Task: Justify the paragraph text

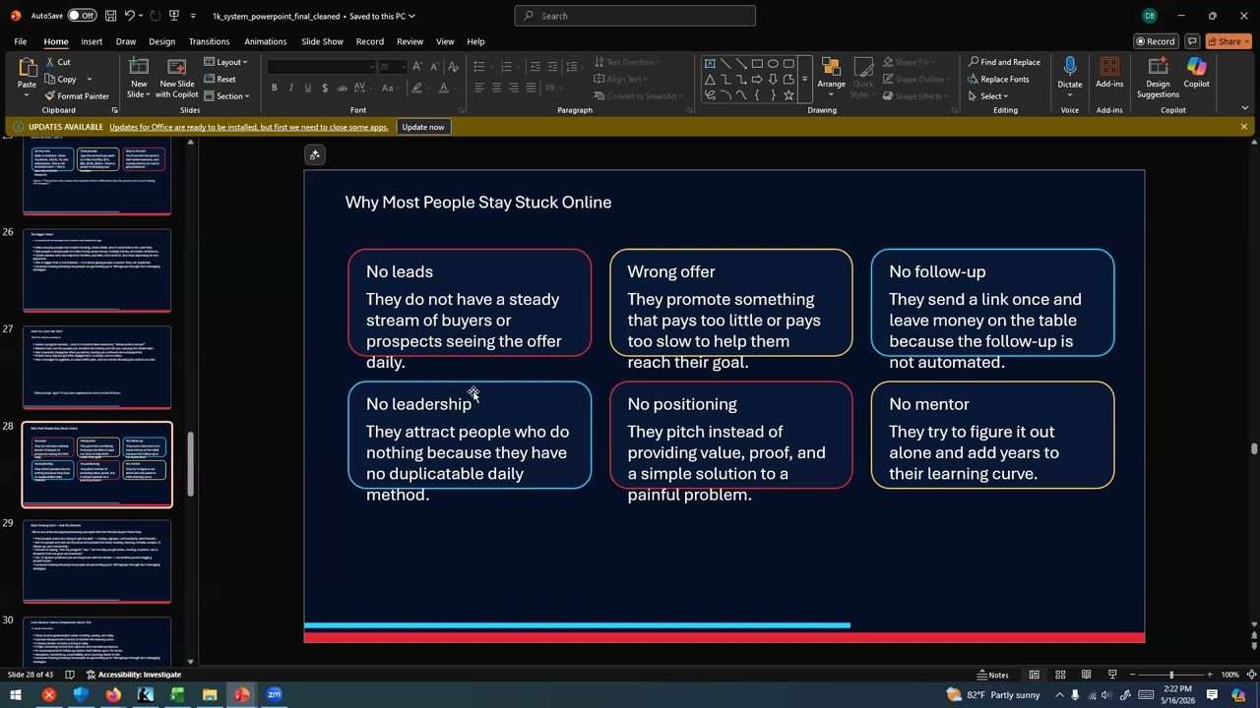Action: (531, 88)
